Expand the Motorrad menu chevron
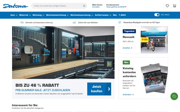 (30, 15)
